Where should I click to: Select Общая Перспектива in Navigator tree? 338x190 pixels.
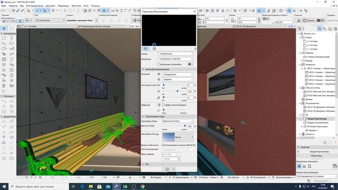(x=317, y=119)
